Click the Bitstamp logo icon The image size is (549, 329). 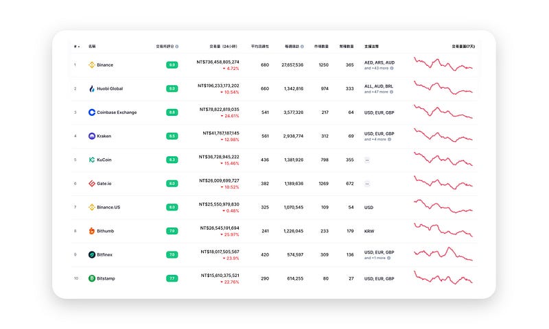click(92, 278)
